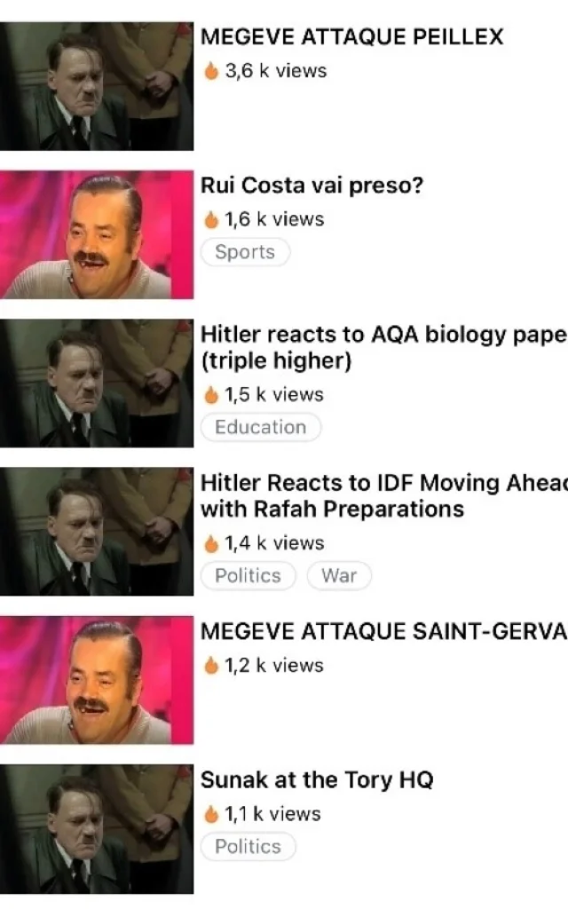Open the MEGEVE ATTAQUE PEILLEX video thumbnail

pos(97,86)
